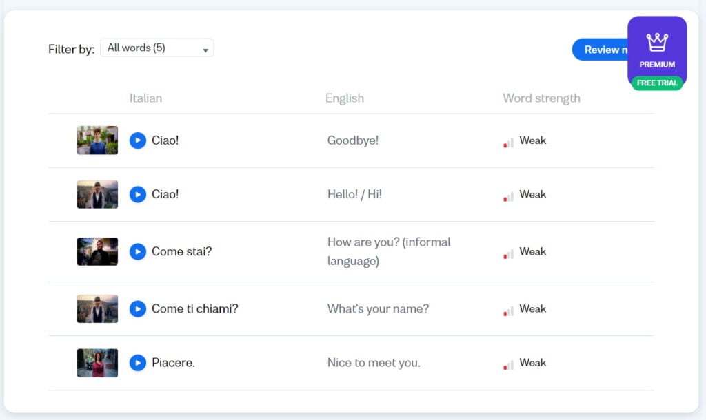Play audio for "Ciao!" meaning Goodbye
The width and height of the screenshot is (706, 420).
point(137,140)
